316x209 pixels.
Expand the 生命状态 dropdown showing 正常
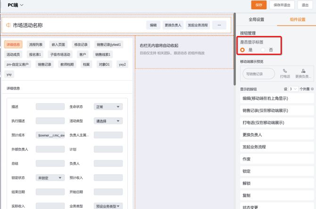107,107
